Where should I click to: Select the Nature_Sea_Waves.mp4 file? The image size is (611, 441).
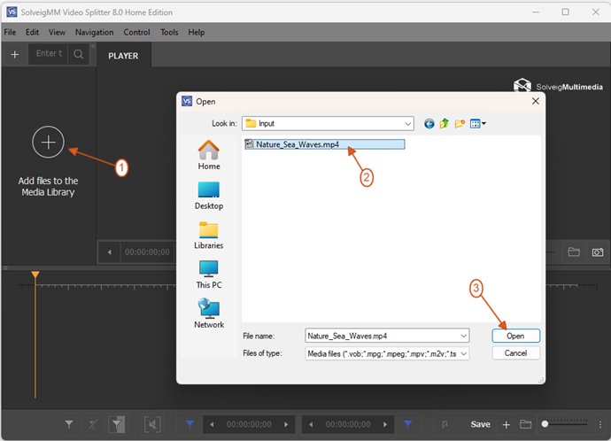coord(325,144)
